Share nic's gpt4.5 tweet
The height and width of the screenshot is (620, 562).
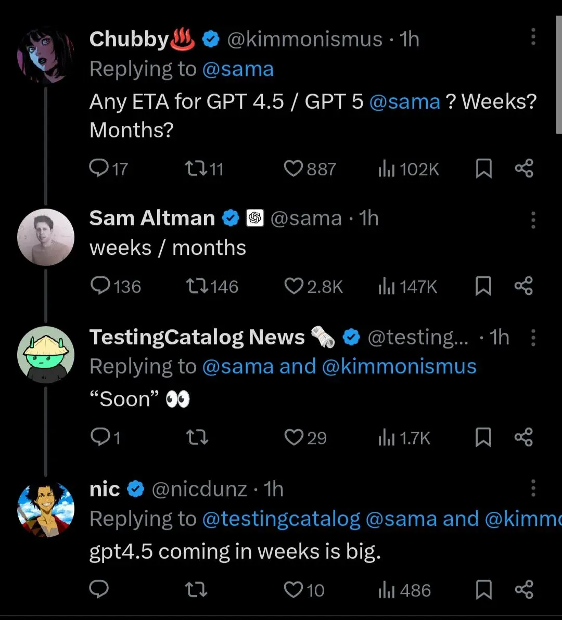[523, 590]
